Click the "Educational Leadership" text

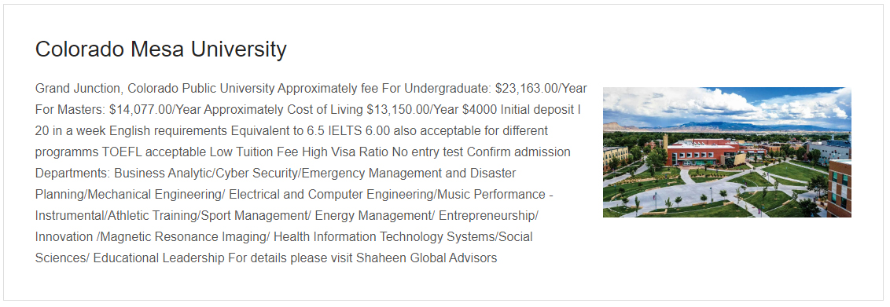tap(159, 258)
